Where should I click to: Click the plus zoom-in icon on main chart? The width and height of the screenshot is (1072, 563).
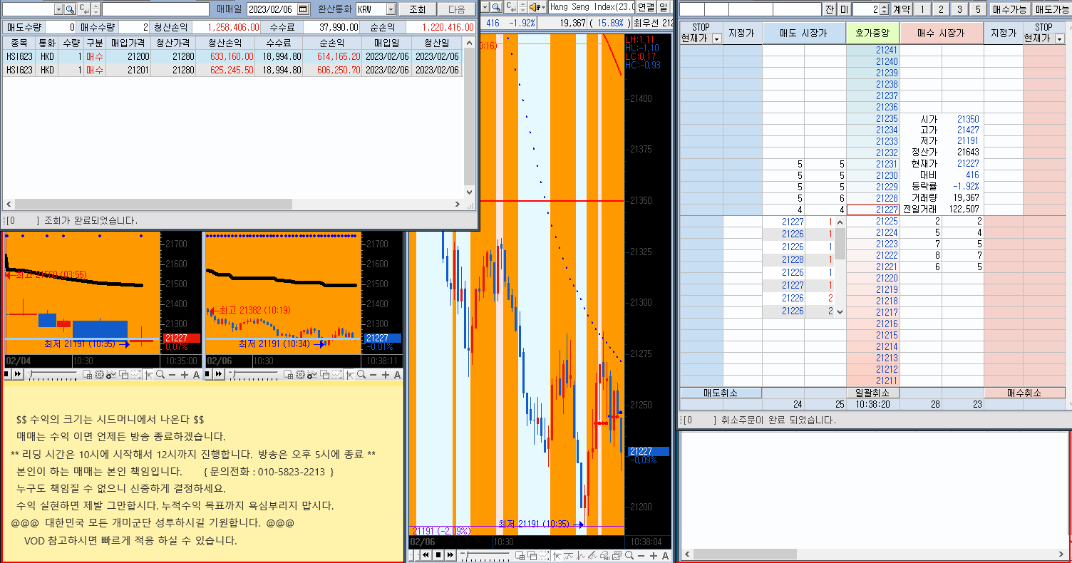654,555
